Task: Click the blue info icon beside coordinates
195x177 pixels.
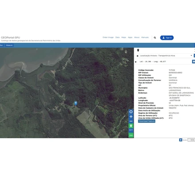Action: (194, 62)
